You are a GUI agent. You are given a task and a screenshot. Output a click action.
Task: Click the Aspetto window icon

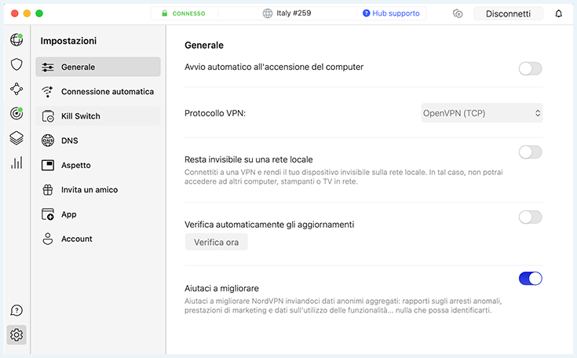[x=47, y=165]
